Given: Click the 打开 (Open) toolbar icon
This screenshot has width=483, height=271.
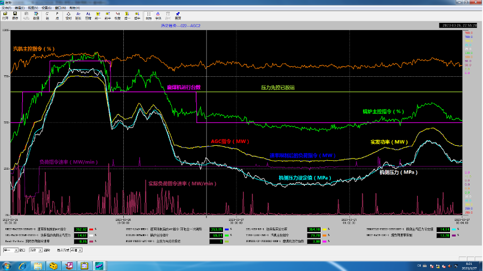Looking at the screenshot, I should tap(5, 16).
